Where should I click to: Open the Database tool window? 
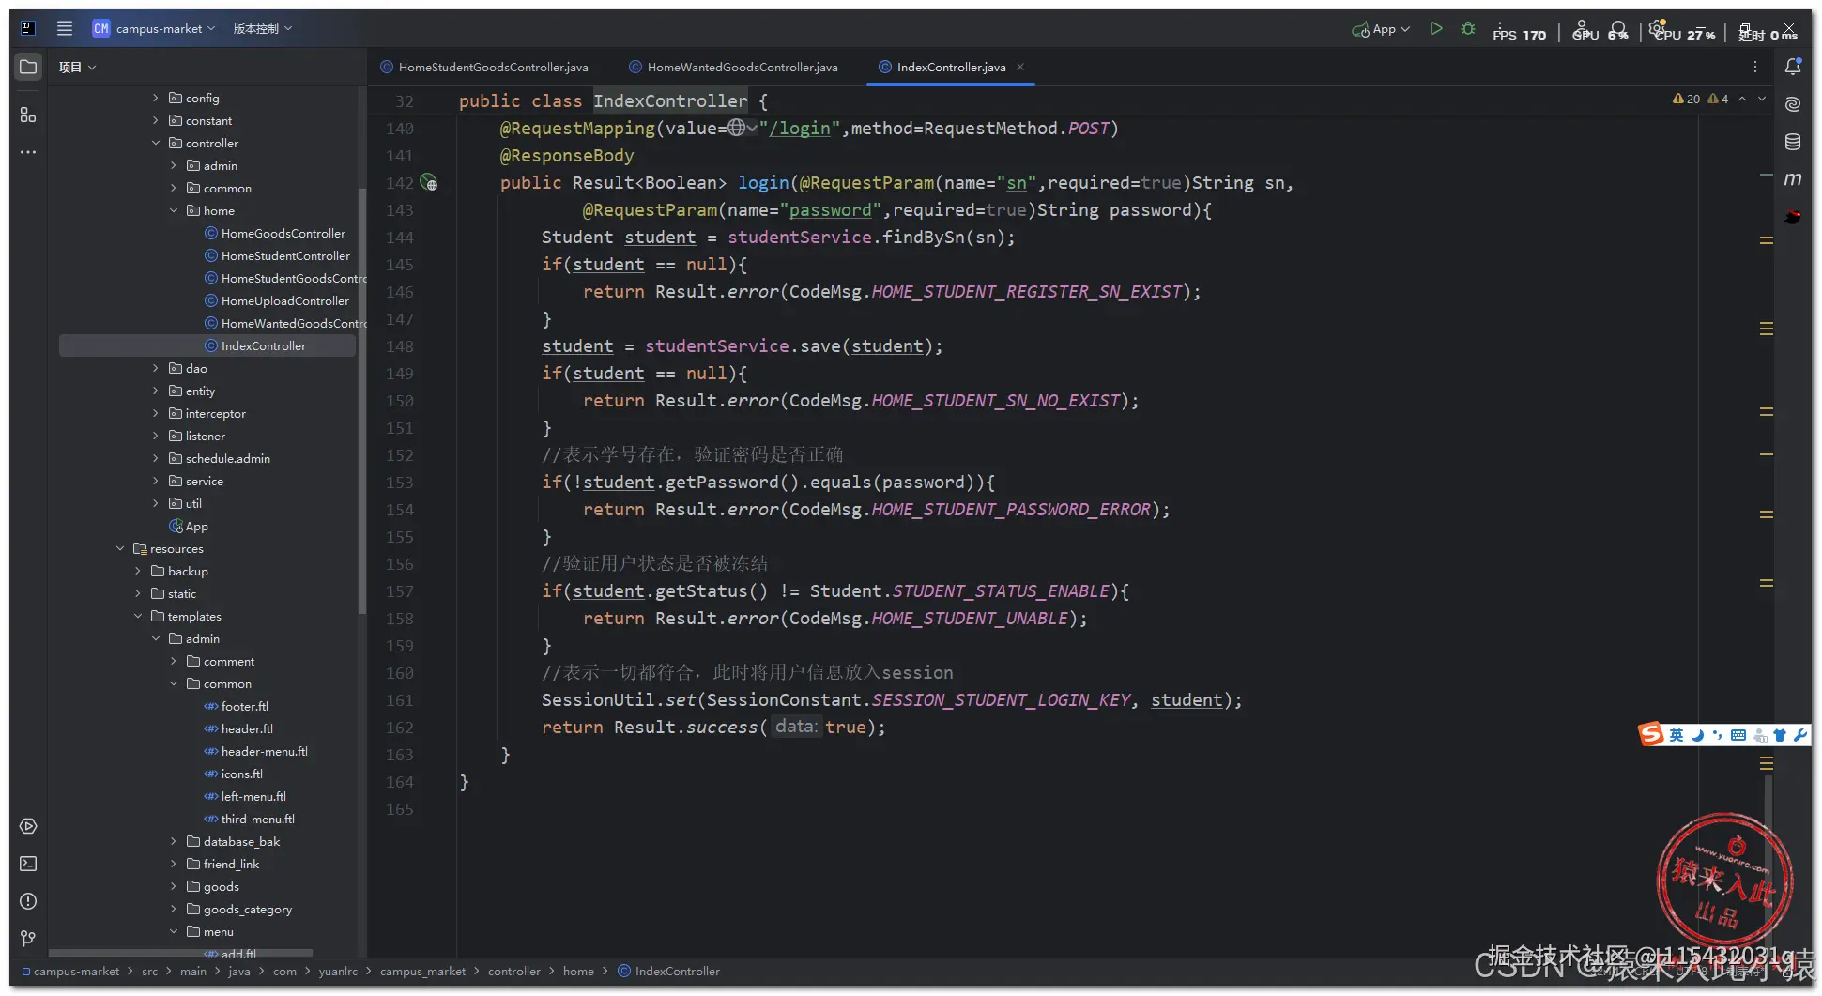click(1793, 142)
